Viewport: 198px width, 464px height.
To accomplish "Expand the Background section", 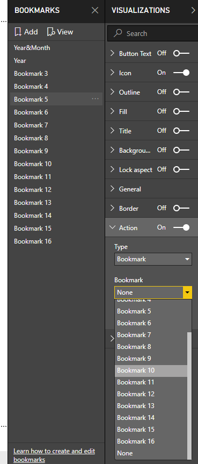I will pos(112,151).
